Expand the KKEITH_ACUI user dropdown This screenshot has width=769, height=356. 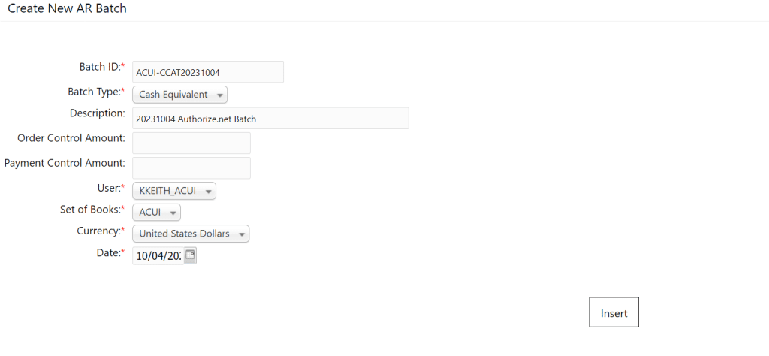pyautogui.click(x=174, y=192)
